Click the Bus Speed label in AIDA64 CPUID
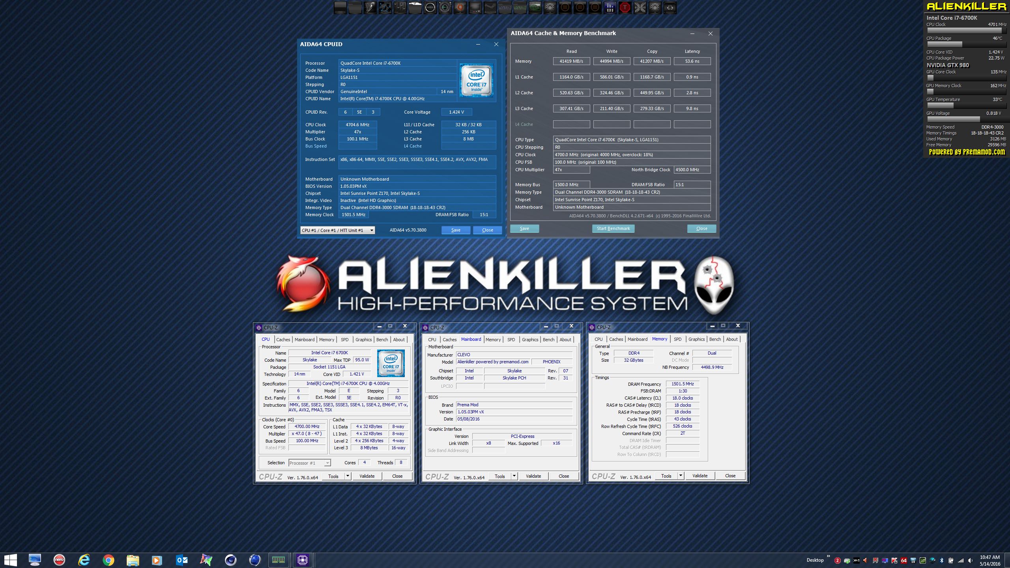The width and height of the screenshot is (1010, 568). [316, 146]
